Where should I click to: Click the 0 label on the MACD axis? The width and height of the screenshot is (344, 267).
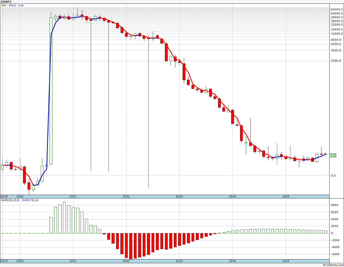tap(332, 233)
